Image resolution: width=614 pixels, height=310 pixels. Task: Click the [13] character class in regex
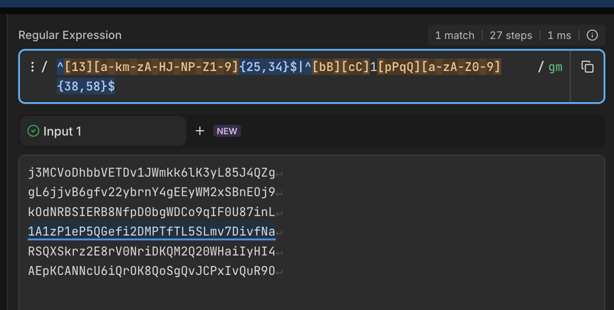point(78,67)
